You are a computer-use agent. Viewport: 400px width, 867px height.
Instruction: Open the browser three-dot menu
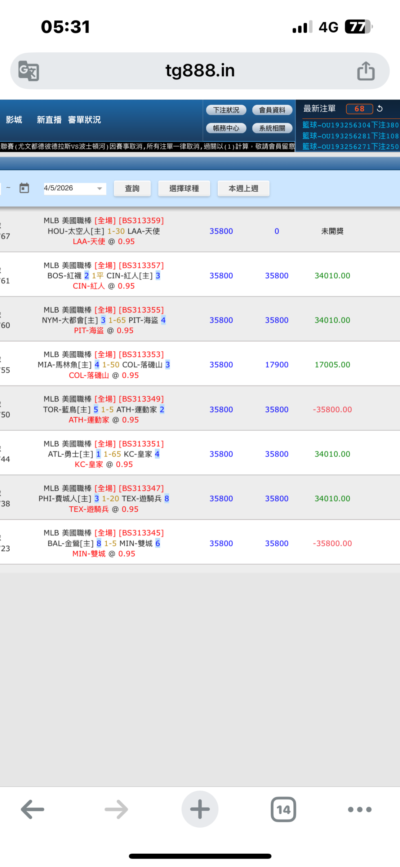[360, 809]
